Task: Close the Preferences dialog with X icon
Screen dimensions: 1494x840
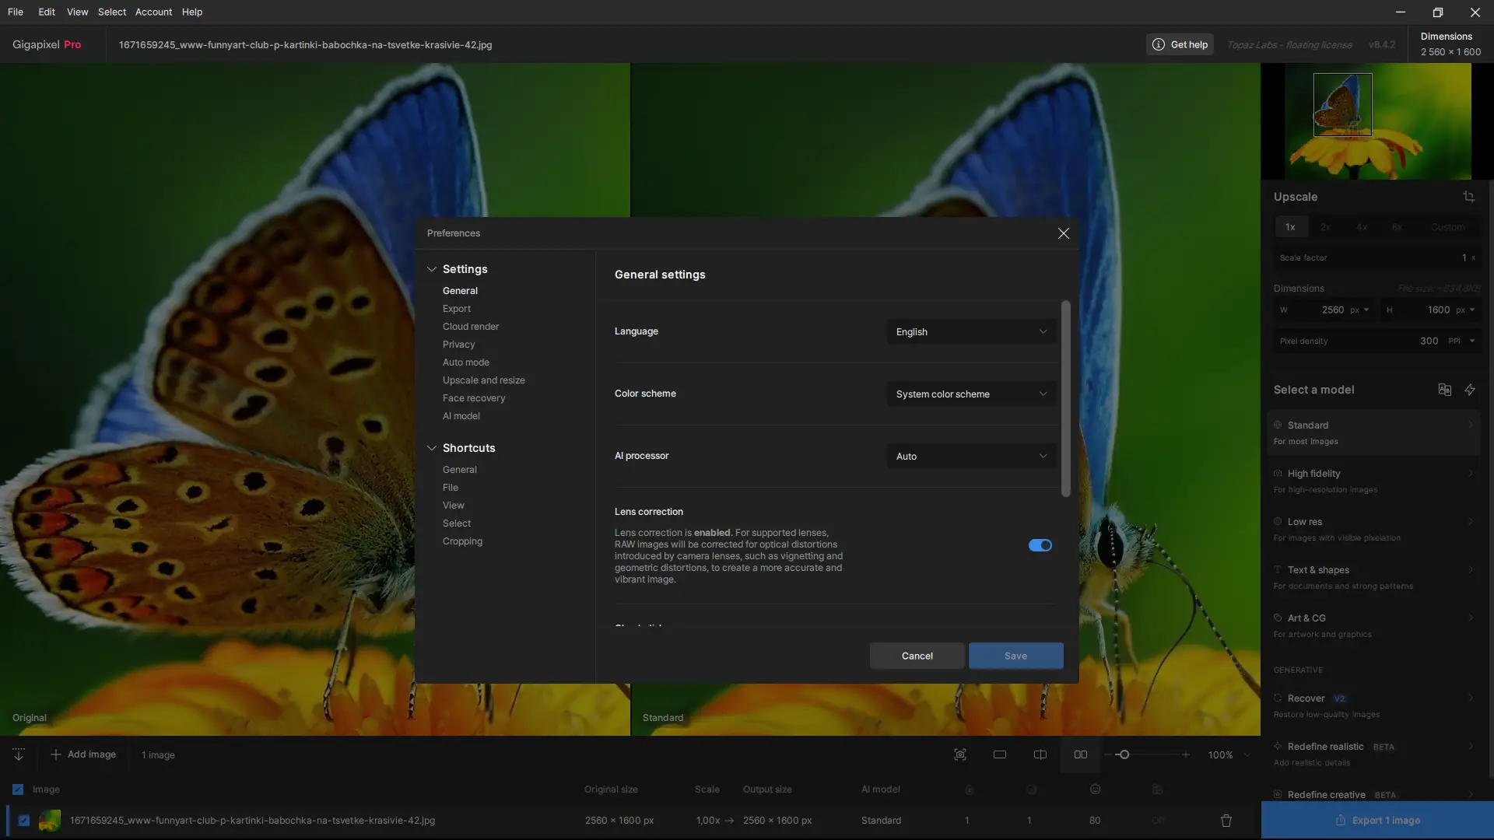Action: click(x=1063, y=233)
